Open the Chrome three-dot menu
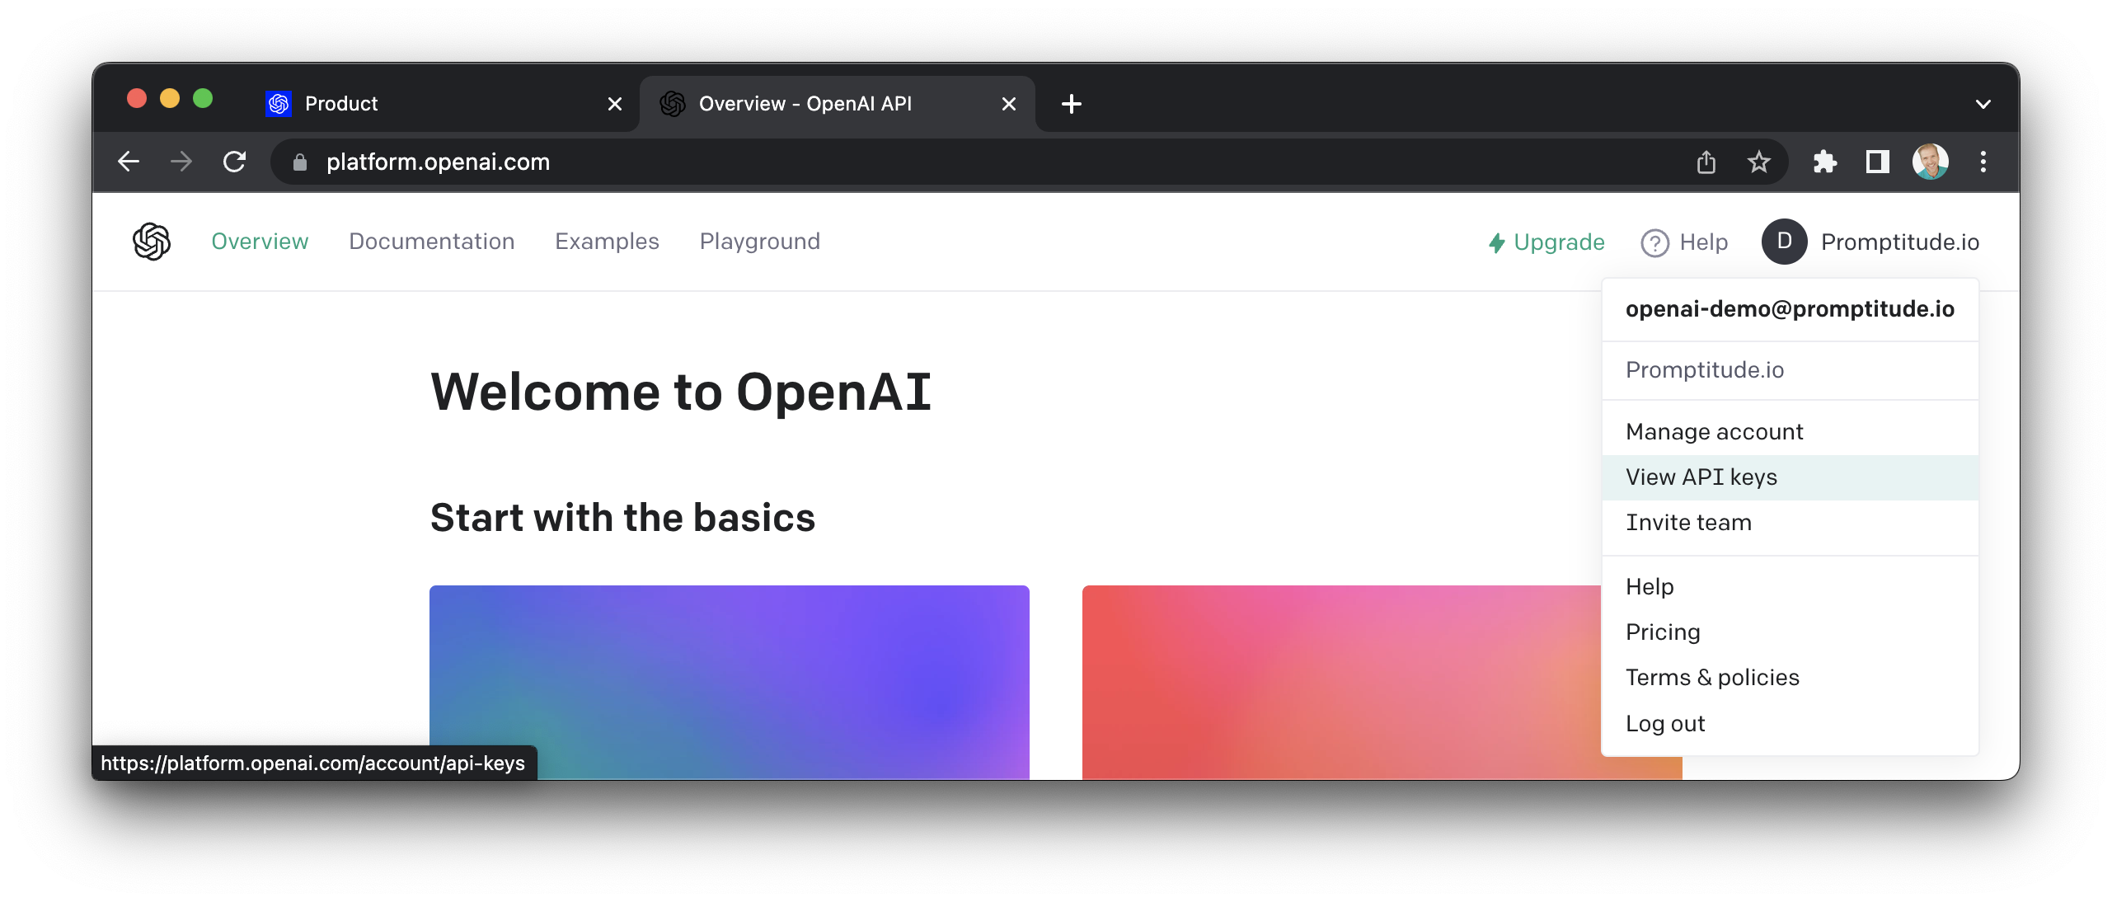 click(1983, 162)
